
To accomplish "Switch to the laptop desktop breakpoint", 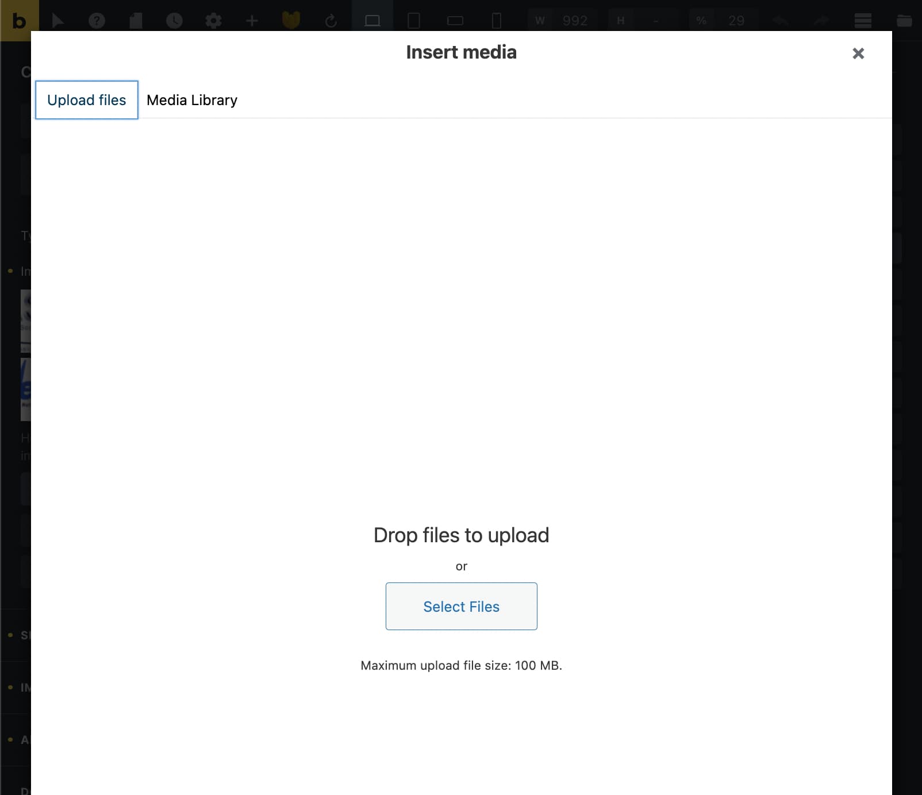I will [372, 21].
